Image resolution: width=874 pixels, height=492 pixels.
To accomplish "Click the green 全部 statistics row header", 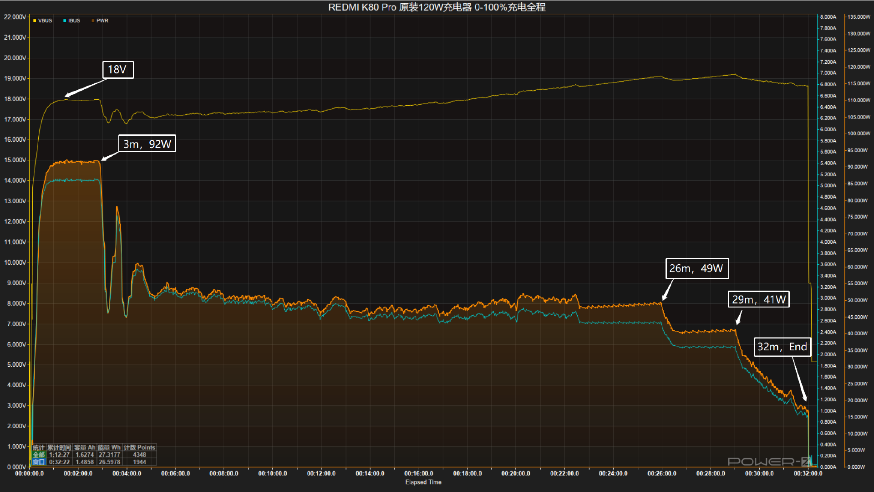I will [x=39, y=455].
